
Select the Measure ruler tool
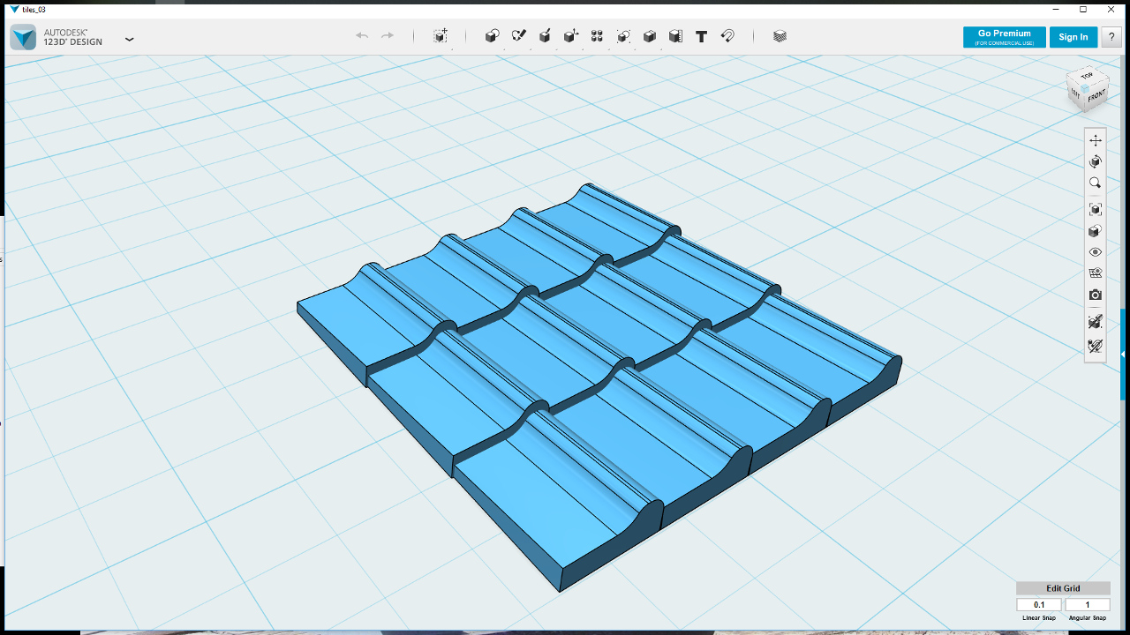pyautogui.click(x=675, y=36)
